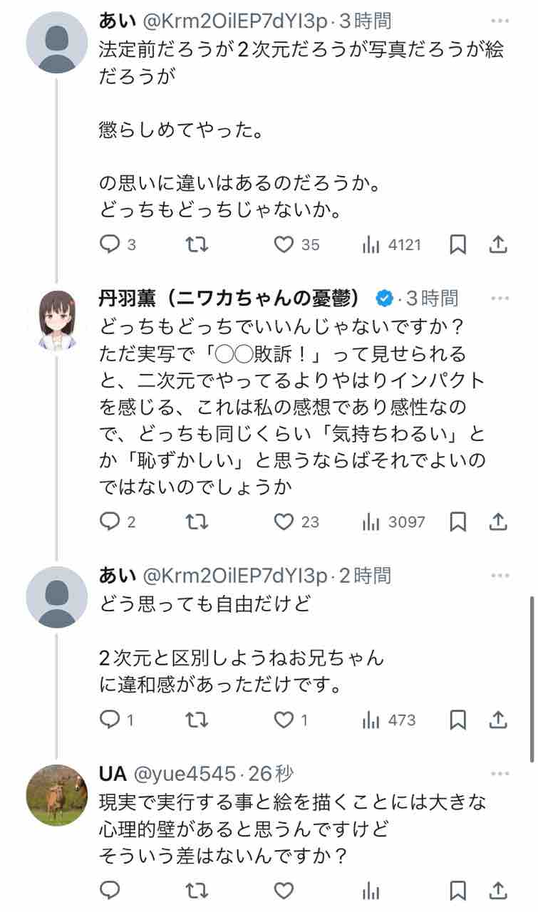Image resolution: width=538 pixels, height=912 pixels.
Task: Share 丹羽薫's post
Action: tap(499, 522)
